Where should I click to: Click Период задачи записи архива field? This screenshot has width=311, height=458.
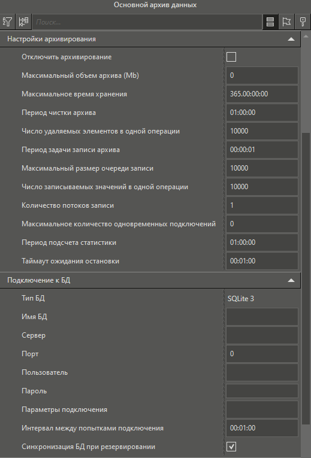[x=262, y=150]
